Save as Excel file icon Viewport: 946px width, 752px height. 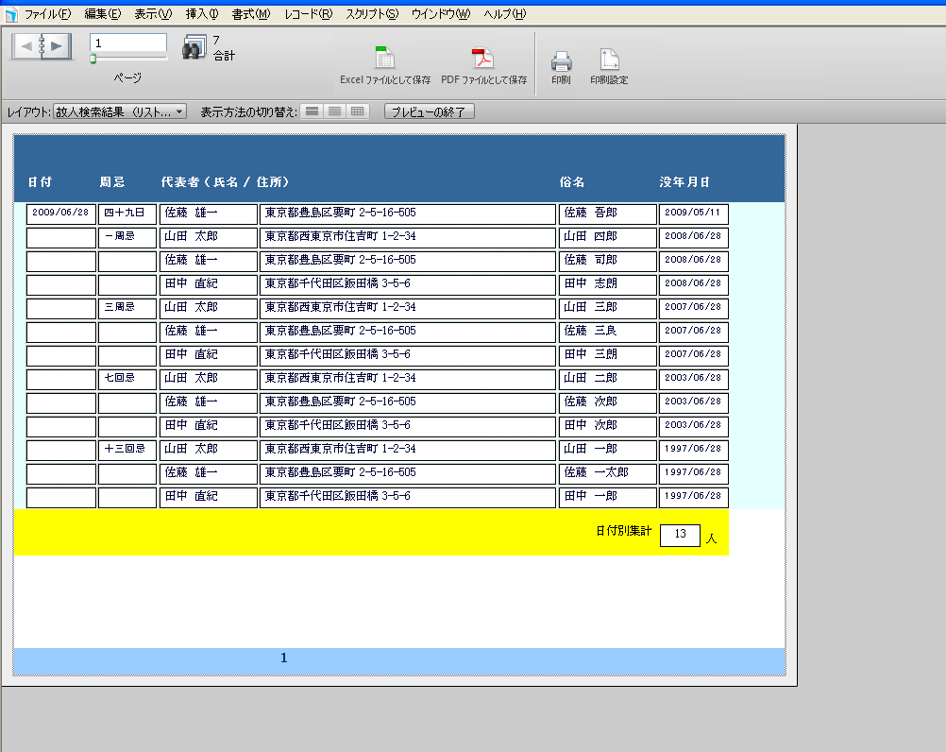point(385,59)
